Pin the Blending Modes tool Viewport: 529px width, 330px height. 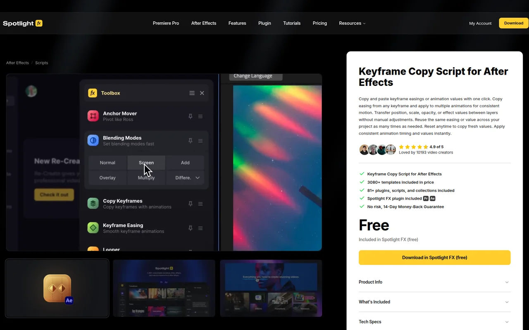(190, 140)
